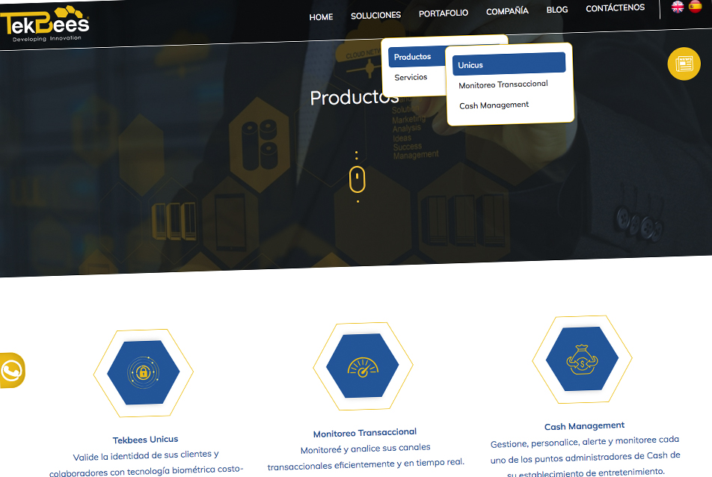This screenshot has width=712, height=477.
Task: Choose Servicios in the dropdown
Action: coord(411,77)
